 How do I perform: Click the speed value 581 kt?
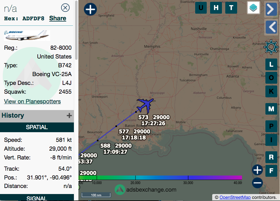click(64, 140)
